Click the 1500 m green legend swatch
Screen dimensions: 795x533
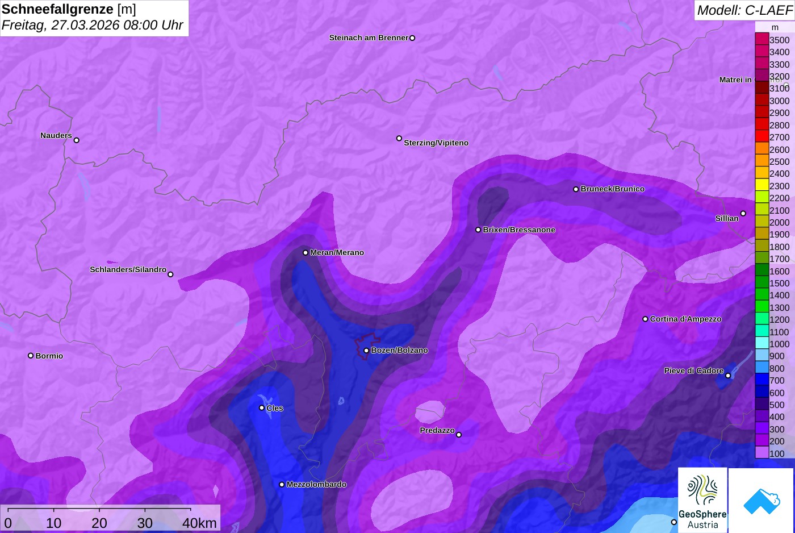click(x=761, y=282)
